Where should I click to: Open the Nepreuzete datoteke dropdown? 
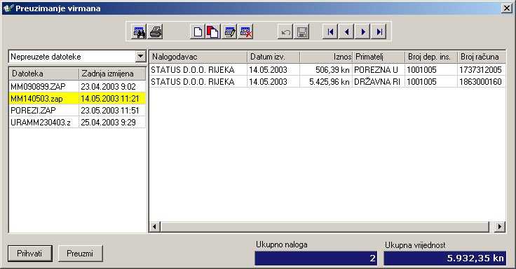pos(140,56)
